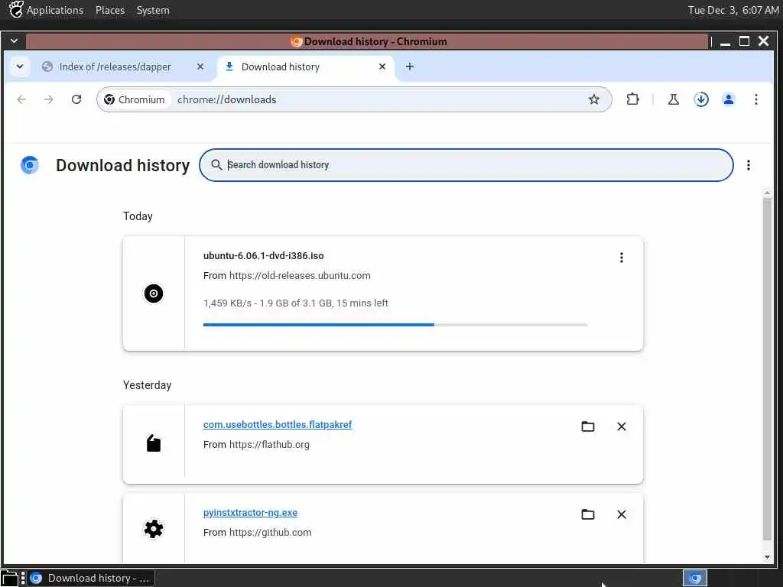Viewport: 783px width, 587px height.
Task: Remove pyinstxtractor-ng.exe from list
Action: click(621, 514)
